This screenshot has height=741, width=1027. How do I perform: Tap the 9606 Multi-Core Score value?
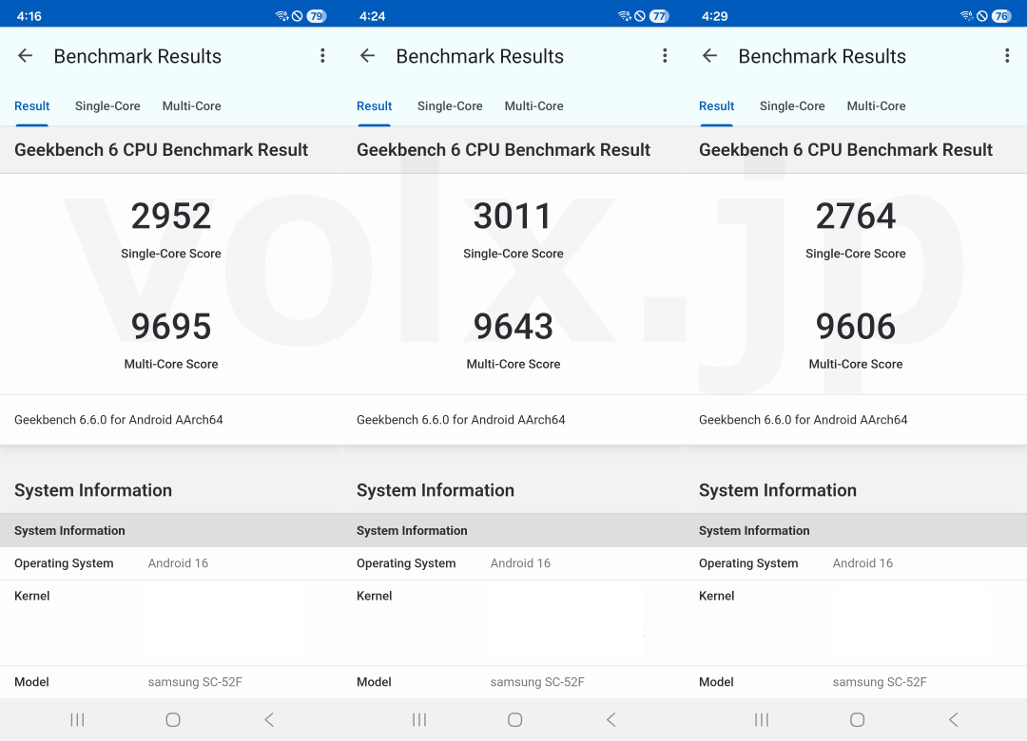pyautogui.click(x=855, y=327)
